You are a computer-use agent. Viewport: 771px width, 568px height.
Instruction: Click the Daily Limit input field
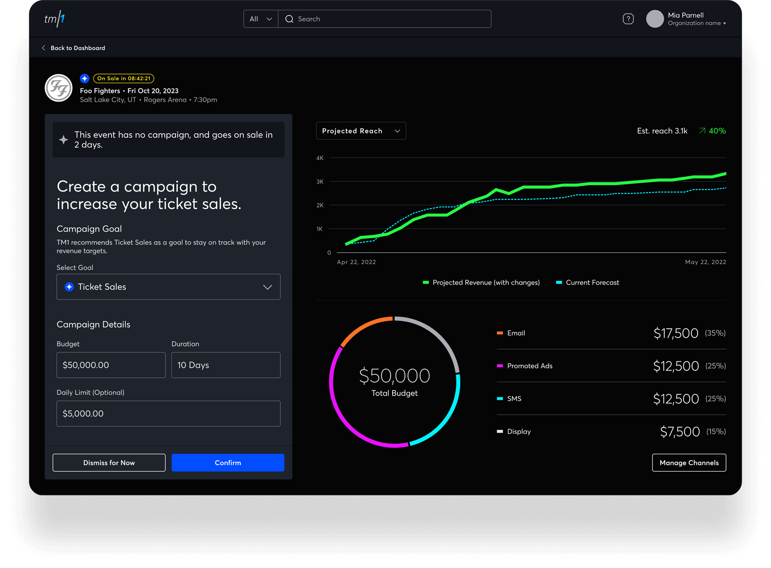[x=168, y=413]
